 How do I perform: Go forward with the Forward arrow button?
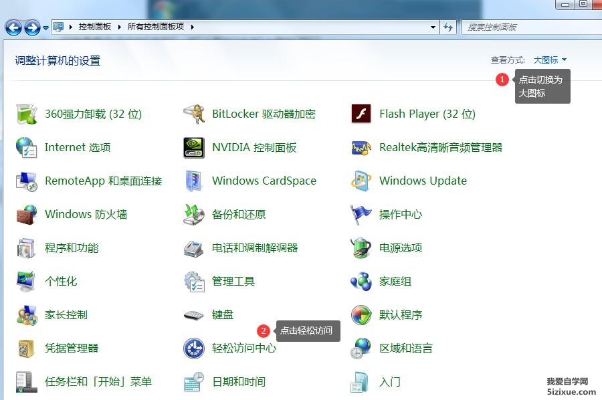[x=32, y=27]
